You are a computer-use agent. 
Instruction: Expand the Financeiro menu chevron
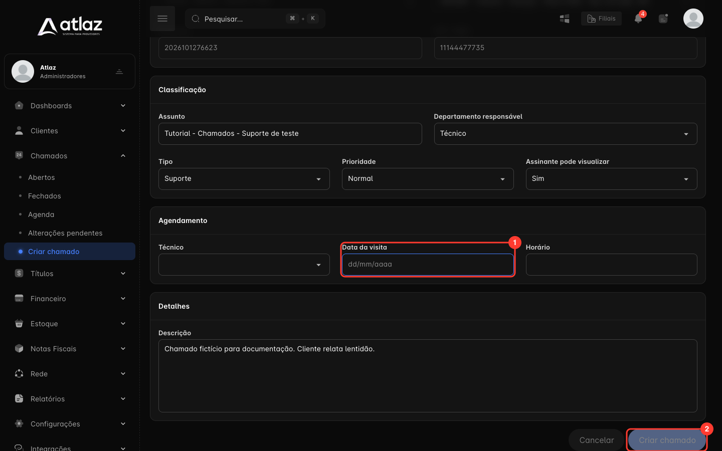(123, 299)
